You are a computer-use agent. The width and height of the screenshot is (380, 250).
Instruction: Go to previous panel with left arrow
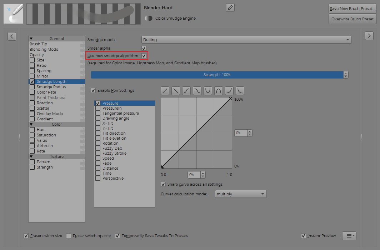coord(12,36)
